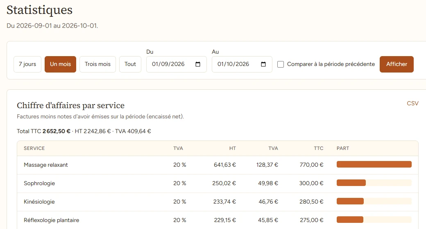426x229 pixels.
Task: Click the 770,00 € TTC value
Action: point(311,165)
